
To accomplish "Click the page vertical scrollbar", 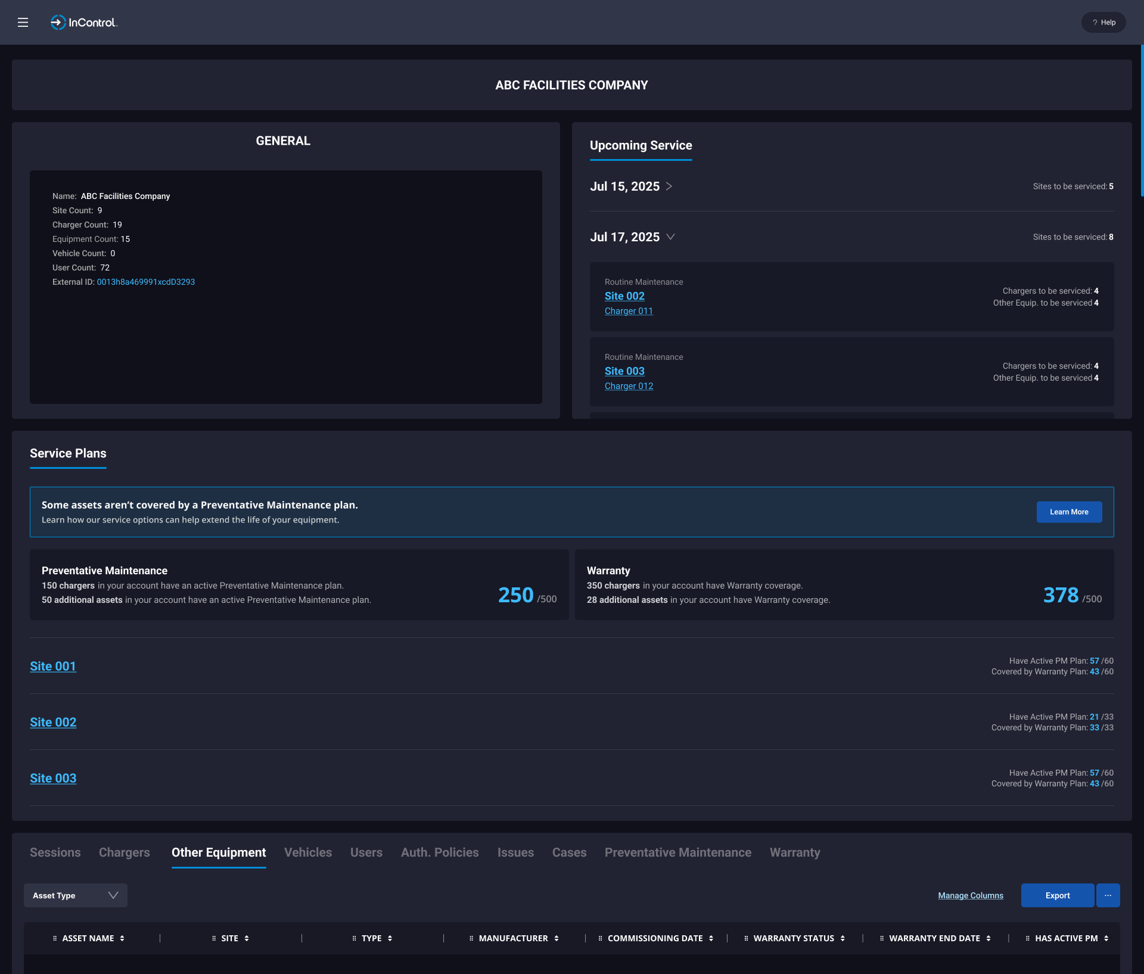I will click(x=1142, y=121).
